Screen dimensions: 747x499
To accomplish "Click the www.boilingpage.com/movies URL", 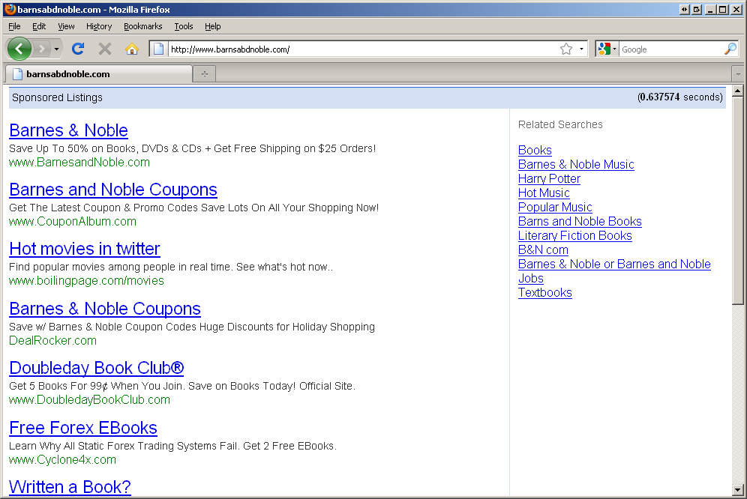I will coord(86,281).
